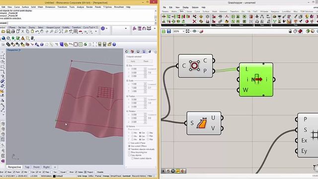This screenshot has height=179, width=318.
Task: Click the green List Item component icon
Action: tap(257, 79)
